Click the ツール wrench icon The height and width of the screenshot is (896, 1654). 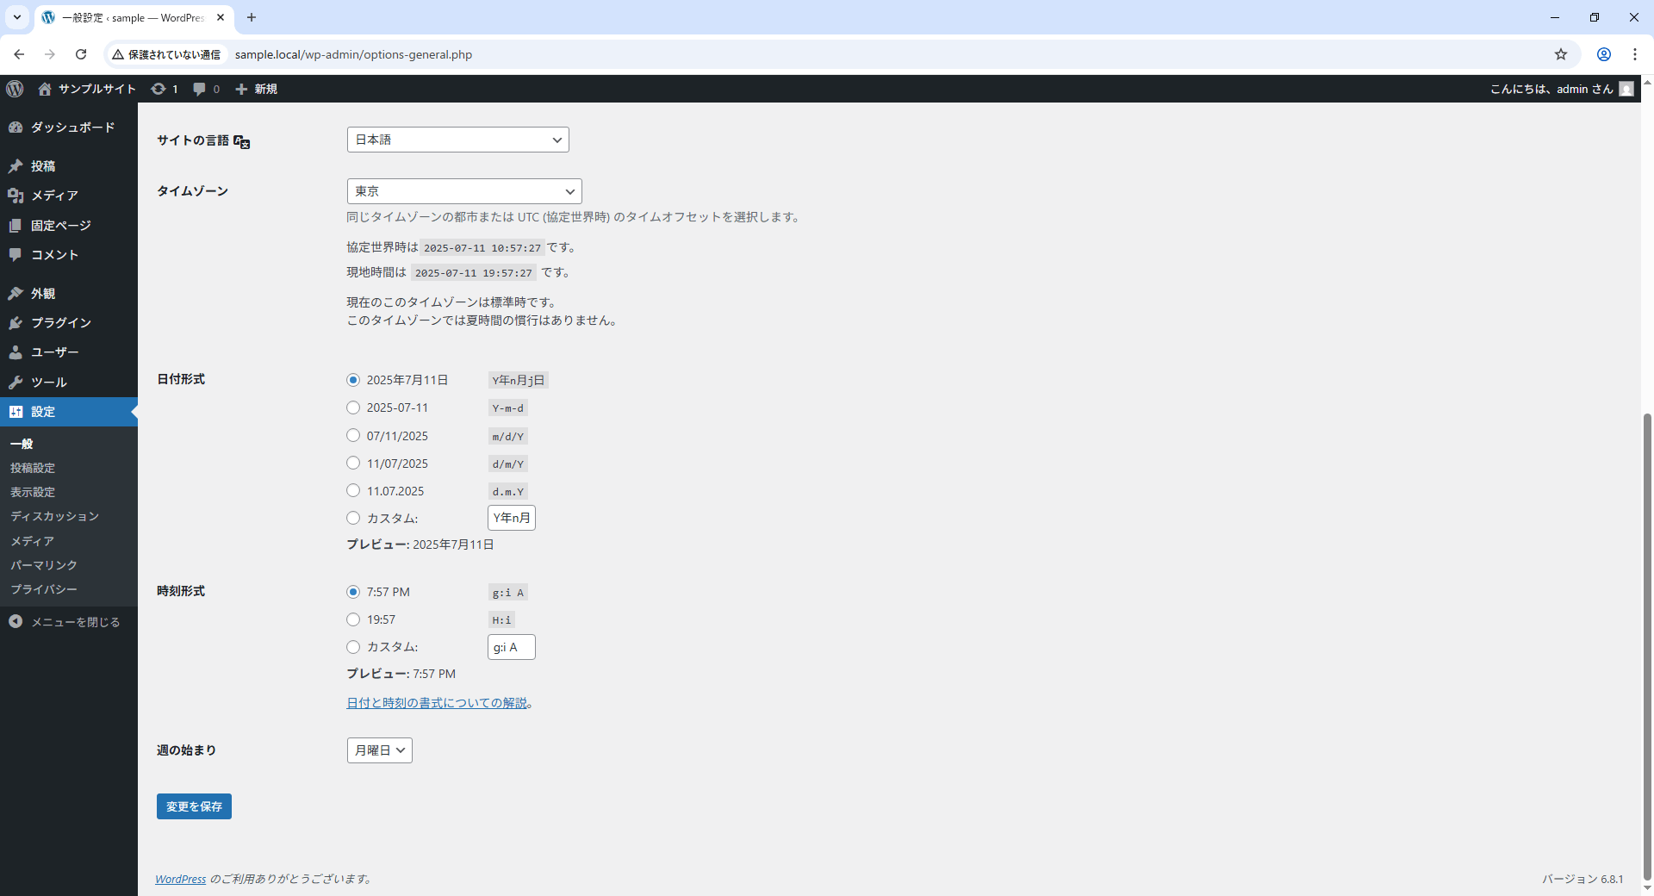click(x=16, y=383)
